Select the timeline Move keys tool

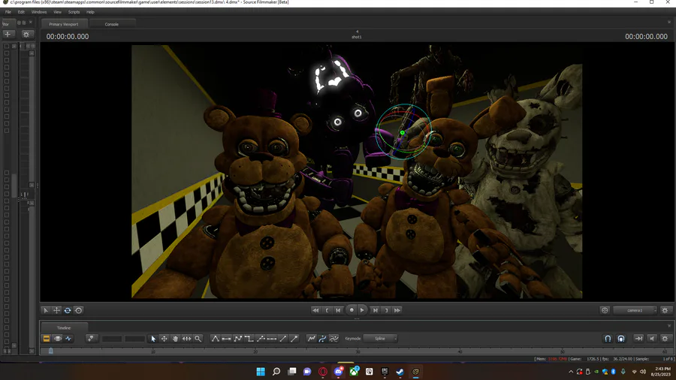164,339
